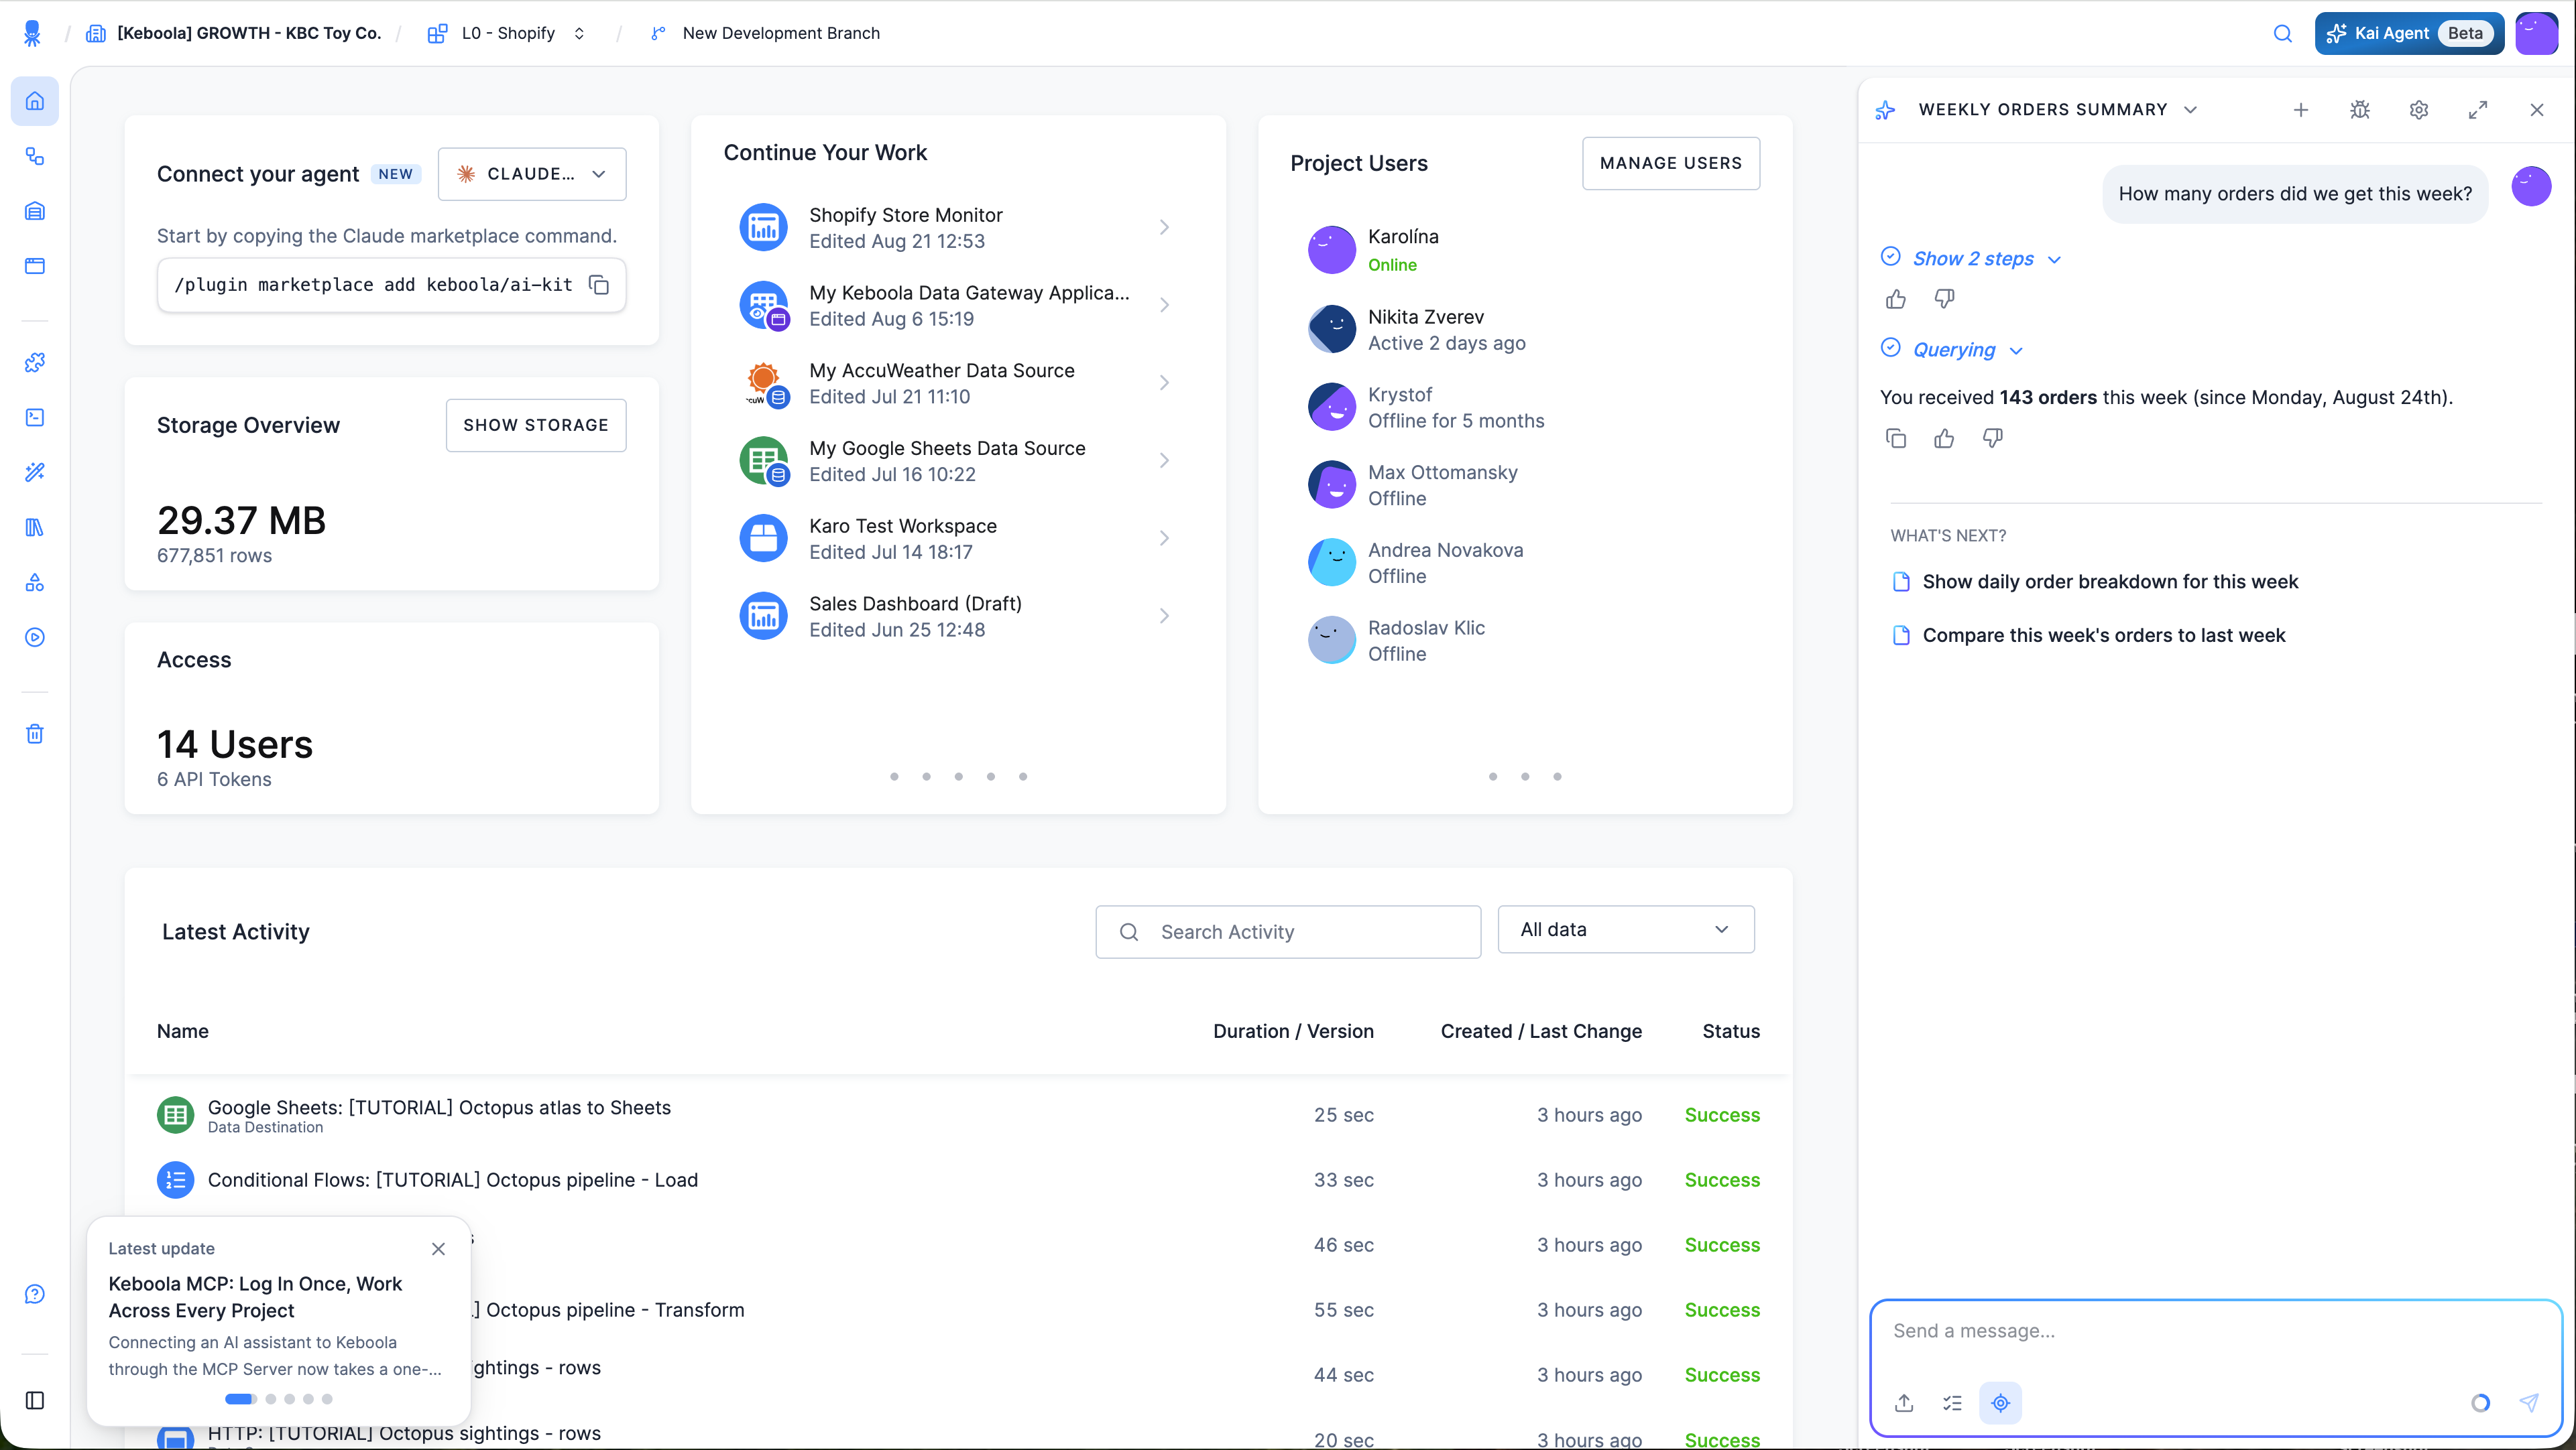Thumbs up below Show 2 steps

1896,299
